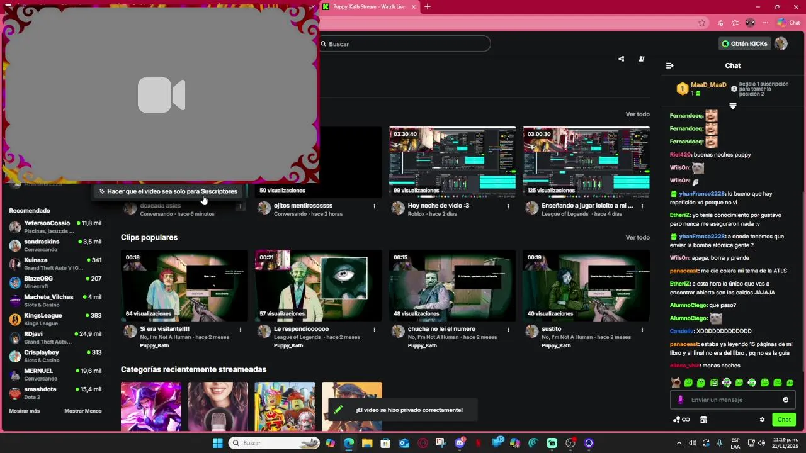
Task: Click 'Ver todo' for recent videos
Action: (x=637, y=115)
